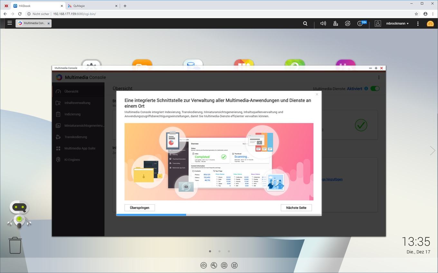
Task: Open a new browser tab
Action: pos(125,6)
